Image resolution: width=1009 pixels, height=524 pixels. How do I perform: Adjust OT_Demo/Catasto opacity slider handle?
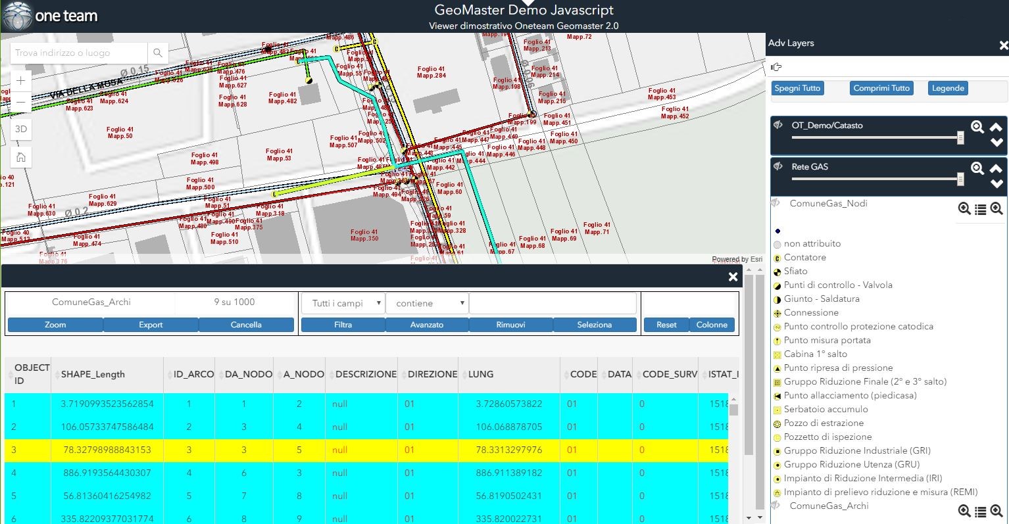point(960,138)
